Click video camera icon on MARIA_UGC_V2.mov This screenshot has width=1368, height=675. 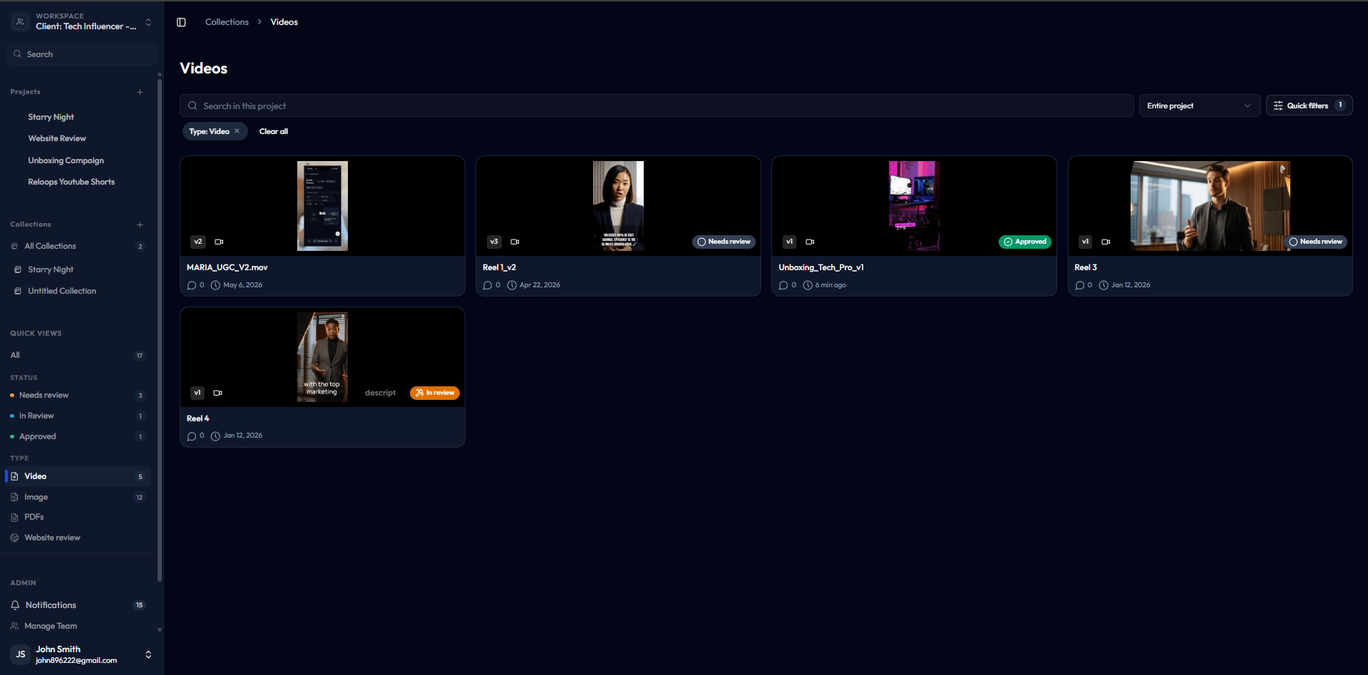click(219, 242)
